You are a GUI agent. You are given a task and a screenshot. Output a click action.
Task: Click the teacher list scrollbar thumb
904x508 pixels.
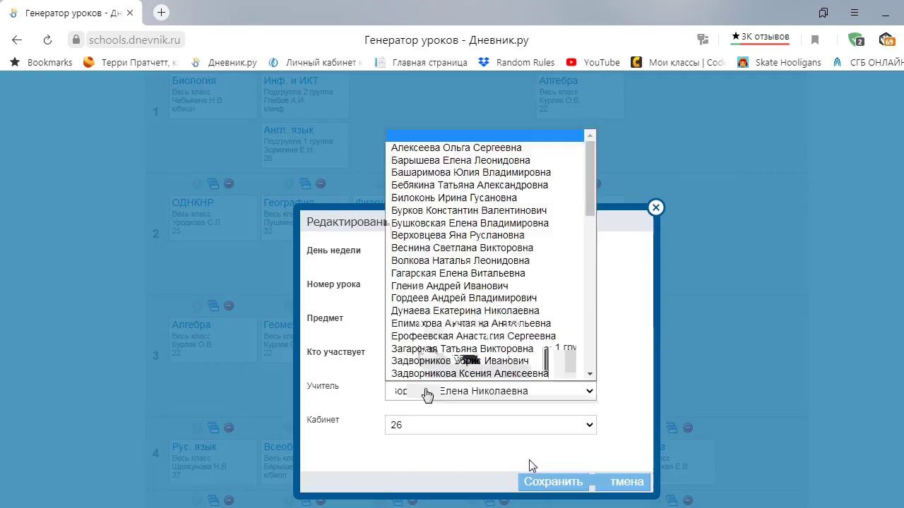coord(590,179)
